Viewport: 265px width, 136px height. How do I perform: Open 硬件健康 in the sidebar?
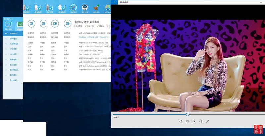pos(13,39)
